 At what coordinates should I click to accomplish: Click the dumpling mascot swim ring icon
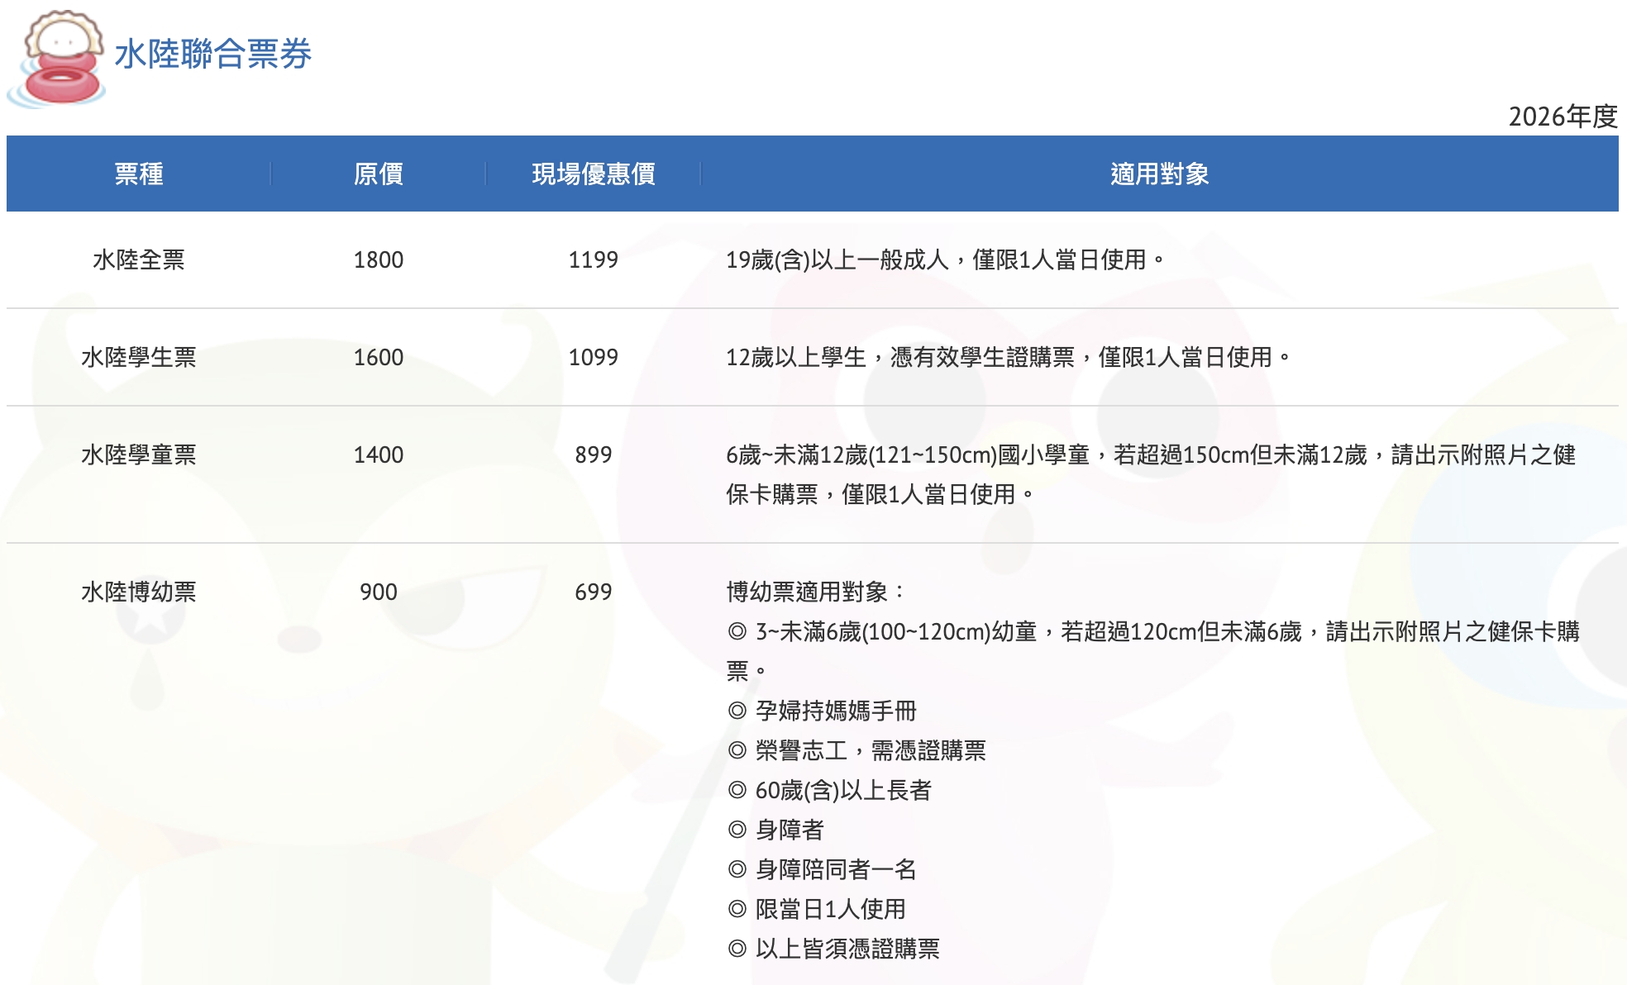[56, 59]
